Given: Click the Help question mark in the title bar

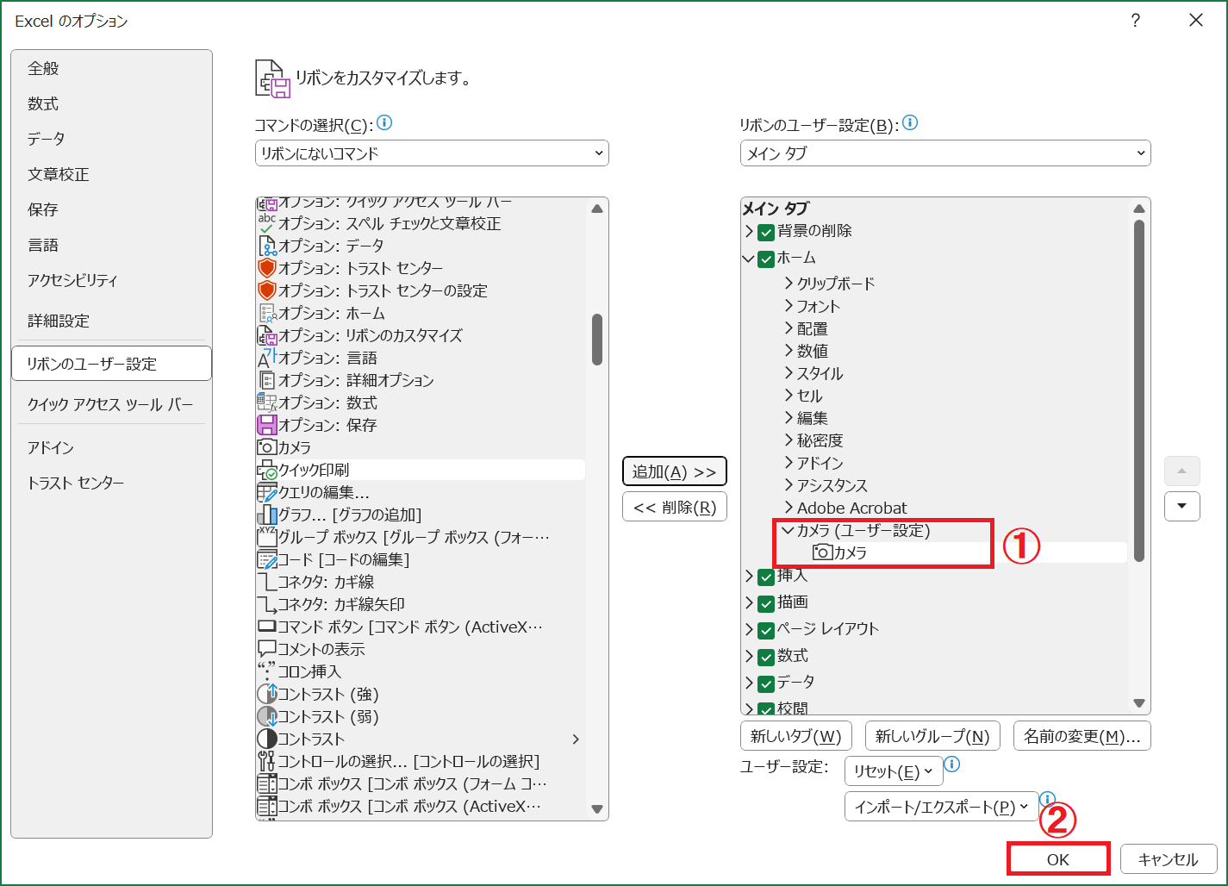Looking at the screenshot, I should point(1136,21).
